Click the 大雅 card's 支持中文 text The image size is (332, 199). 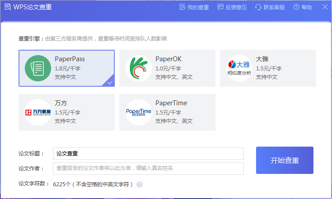pyautogui.click(x=267, y=77)
